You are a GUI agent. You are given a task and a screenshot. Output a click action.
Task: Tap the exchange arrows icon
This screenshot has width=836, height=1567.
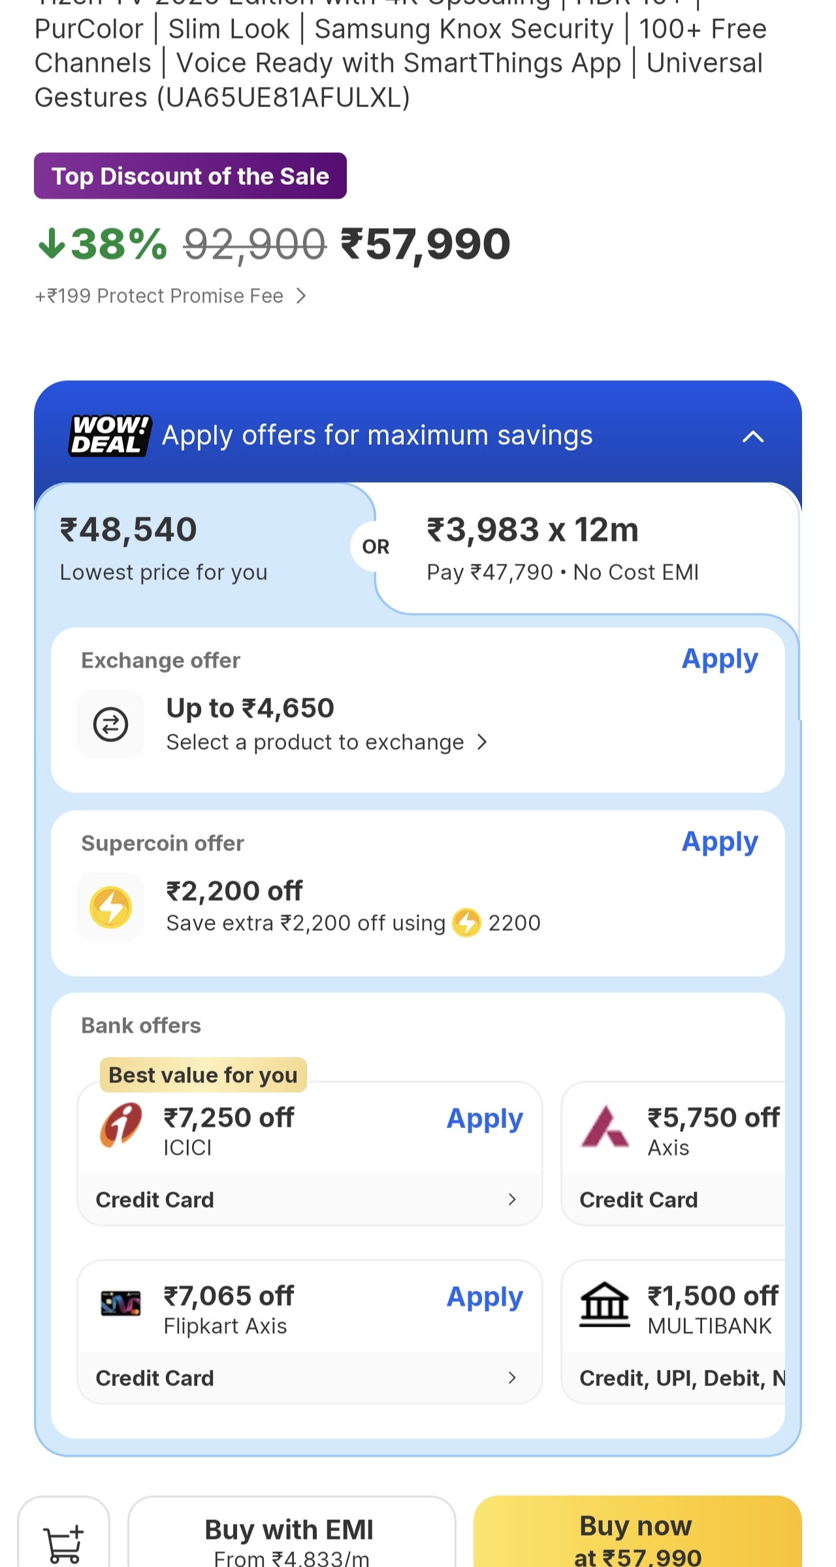110,724
